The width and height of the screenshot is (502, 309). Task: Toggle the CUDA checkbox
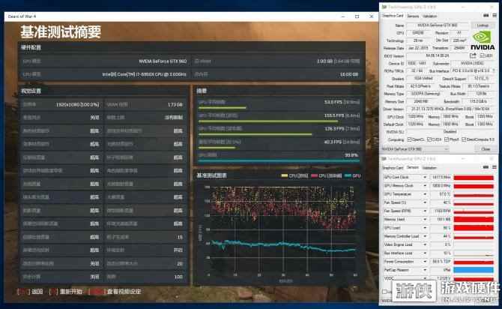(429, 139)
